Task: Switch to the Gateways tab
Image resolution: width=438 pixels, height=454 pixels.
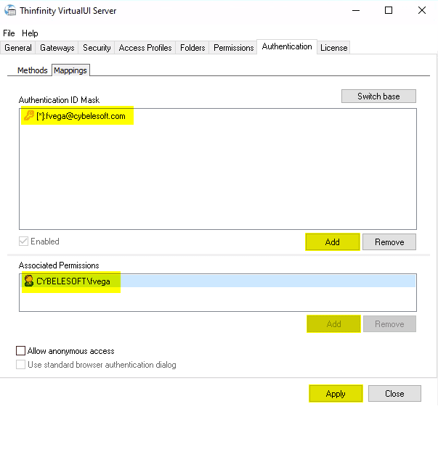Action: click(57, 48)
